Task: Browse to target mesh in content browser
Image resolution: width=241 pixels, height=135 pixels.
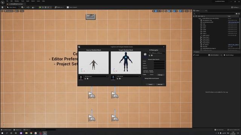Action: click(x=120, y=79)
